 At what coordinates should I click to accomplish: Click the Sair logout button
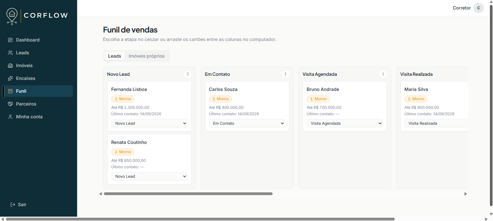tap(19, 205)
